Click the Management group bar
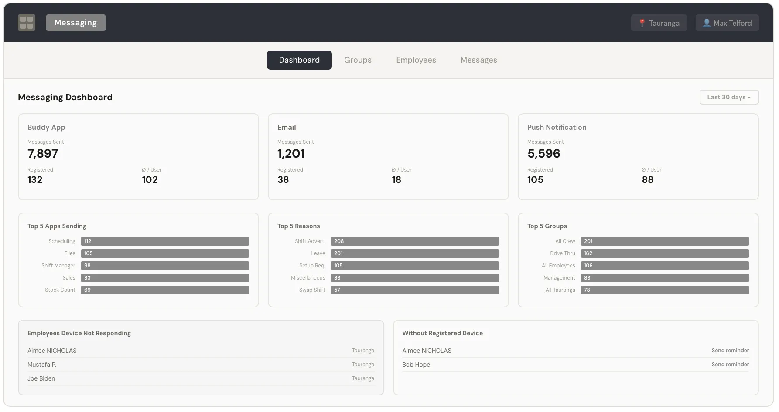The width and height of the screenshot is (779, 412). 665,278
